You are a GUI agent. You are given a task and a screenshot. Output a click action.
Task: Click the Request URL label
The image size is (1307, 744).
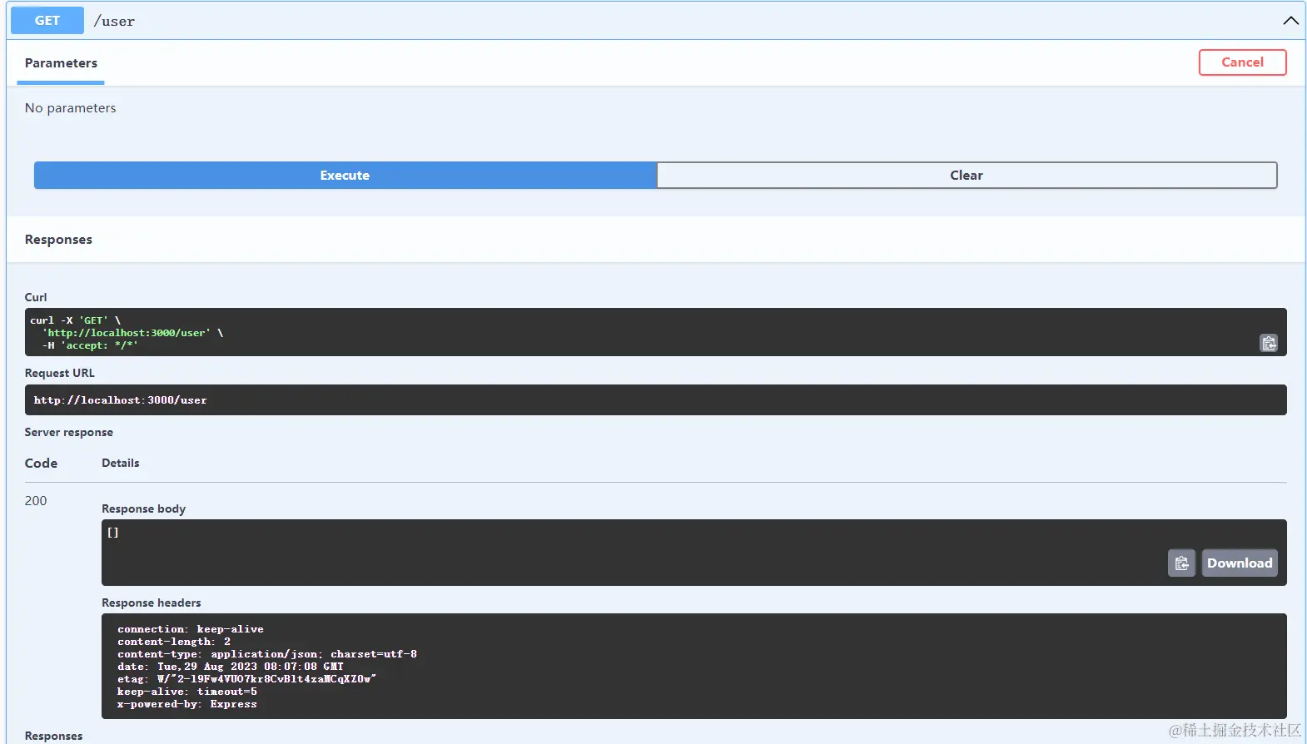(x=60, y=374)
